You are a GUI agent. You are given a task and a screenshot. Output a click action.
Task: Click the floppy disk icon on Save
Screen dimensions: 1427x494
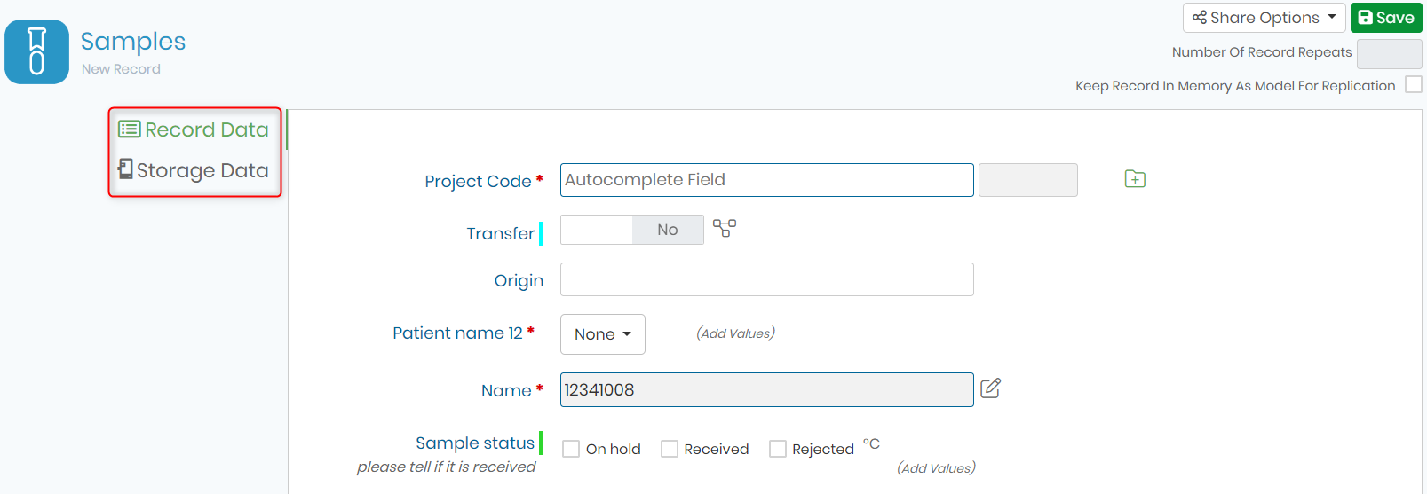pyautogui.click(x=1366, y=18)
